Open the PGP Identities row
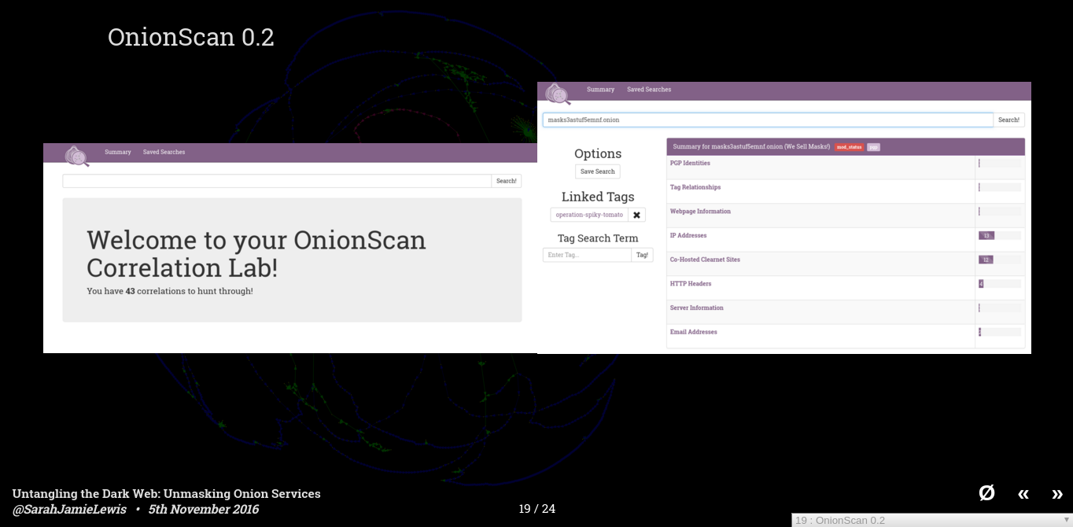1073x527 pixels. coord(690,164)
